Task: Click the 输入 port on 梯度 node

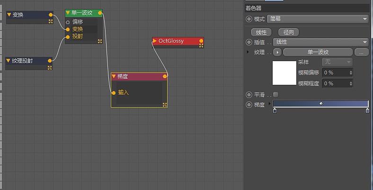Action: pyautogui.click(x=114, y=93)
